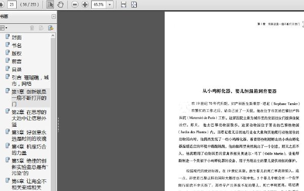Click the bookmark icon beside 第3章
The width and height of the screenshot is (304, 191).
[8, 132]
